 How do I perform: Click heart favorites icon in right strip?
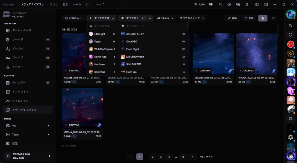[291, 35]
